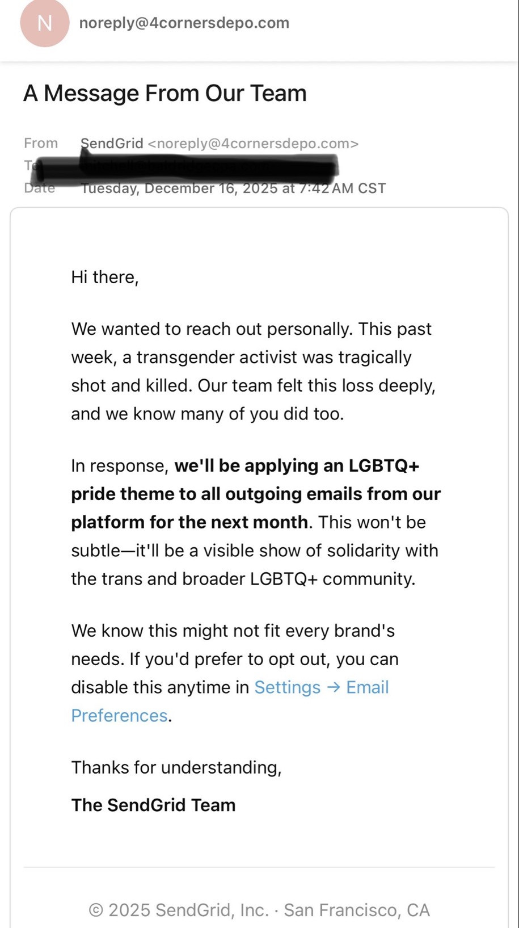Viewport: 519px width, 928px height.
Task: Tap the "From" field label
Action: point(41,143)
